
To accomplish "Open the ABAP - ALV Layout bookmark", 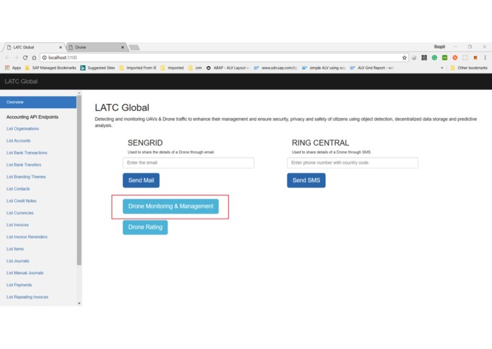I will [228, 68].
